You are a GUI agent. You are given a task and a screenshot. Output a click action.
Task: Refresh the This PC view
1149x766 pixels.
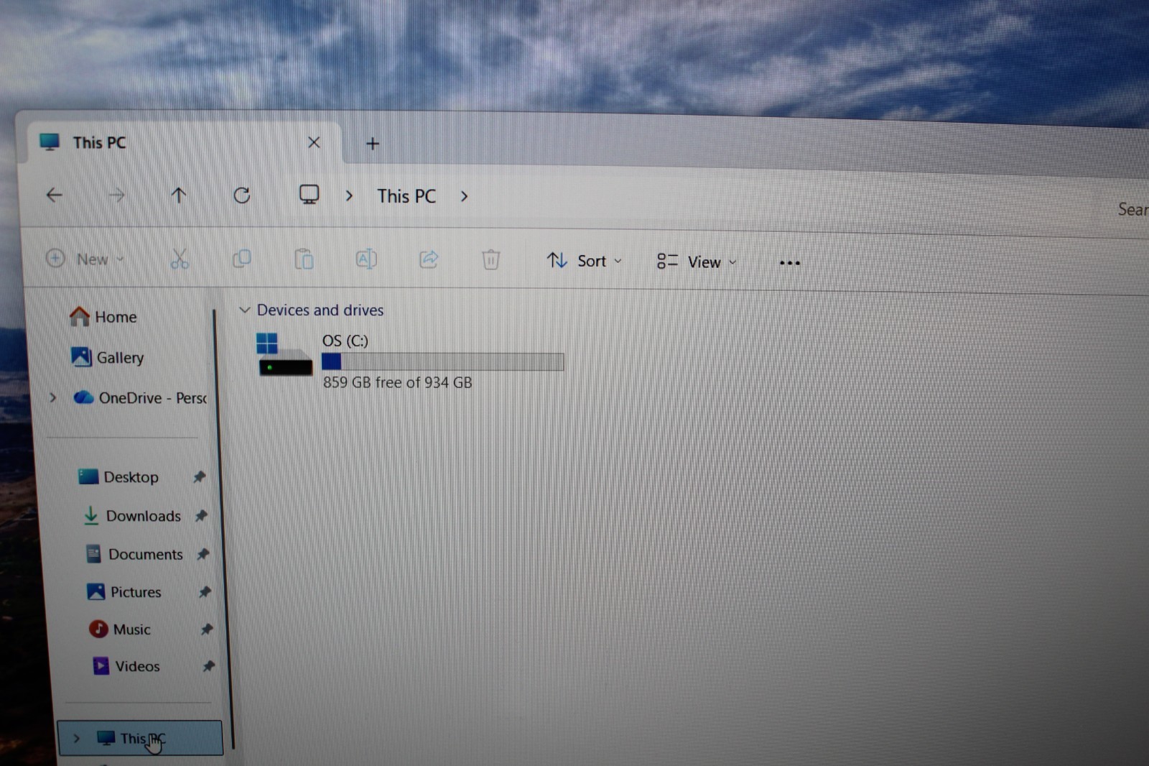pyautogui.click(x=242, y=195)
